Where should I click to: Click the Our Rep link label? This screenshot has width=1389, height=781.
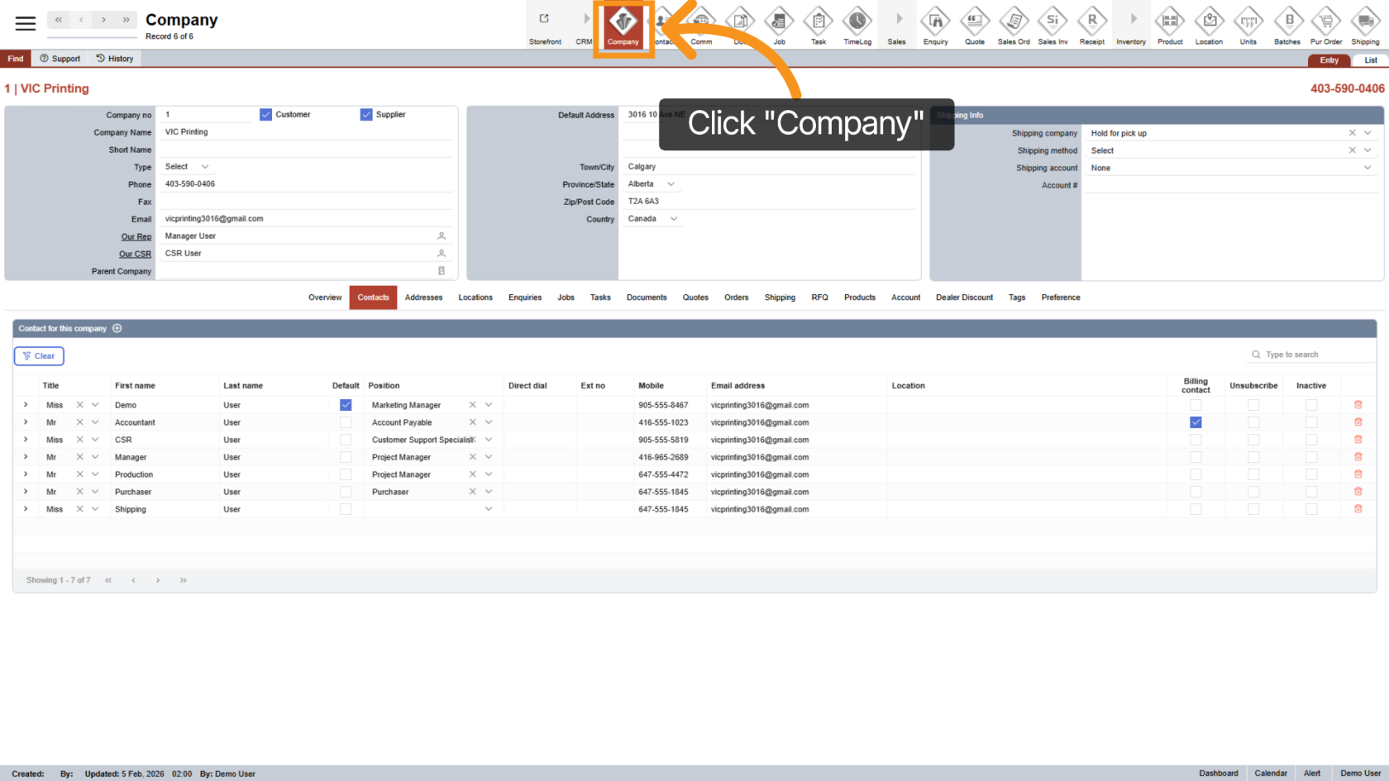[136, 236]
